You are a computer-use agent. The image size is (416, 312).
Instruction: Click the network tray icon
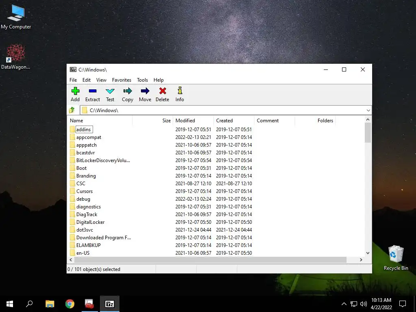click(354, 304)
